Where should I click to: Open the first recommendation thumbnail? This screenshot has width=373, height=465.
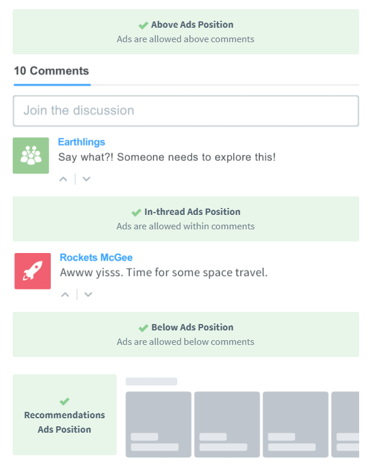pos(158,424)
